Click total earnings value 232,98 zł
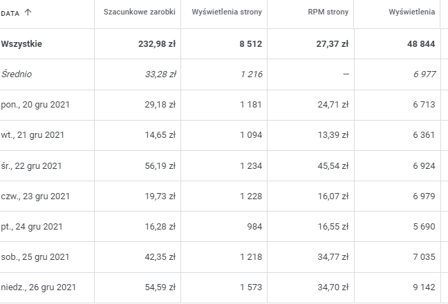 tap(157, 43)
